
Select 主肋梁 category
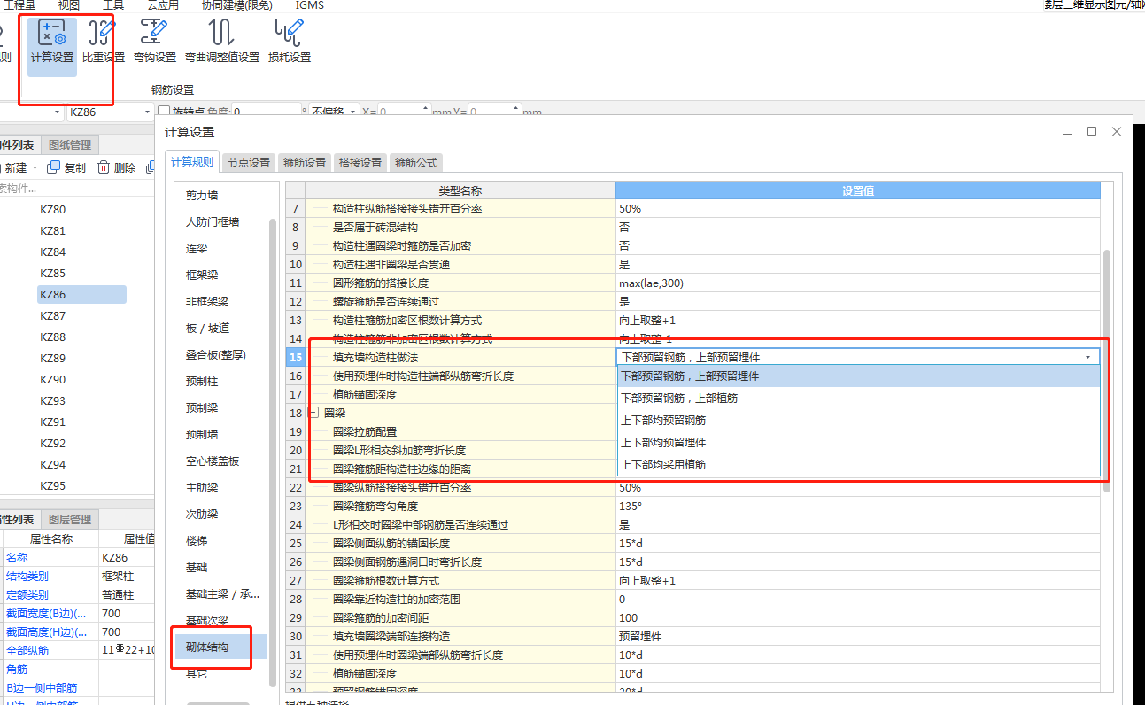pyautogui.click(x=202, y=488)
